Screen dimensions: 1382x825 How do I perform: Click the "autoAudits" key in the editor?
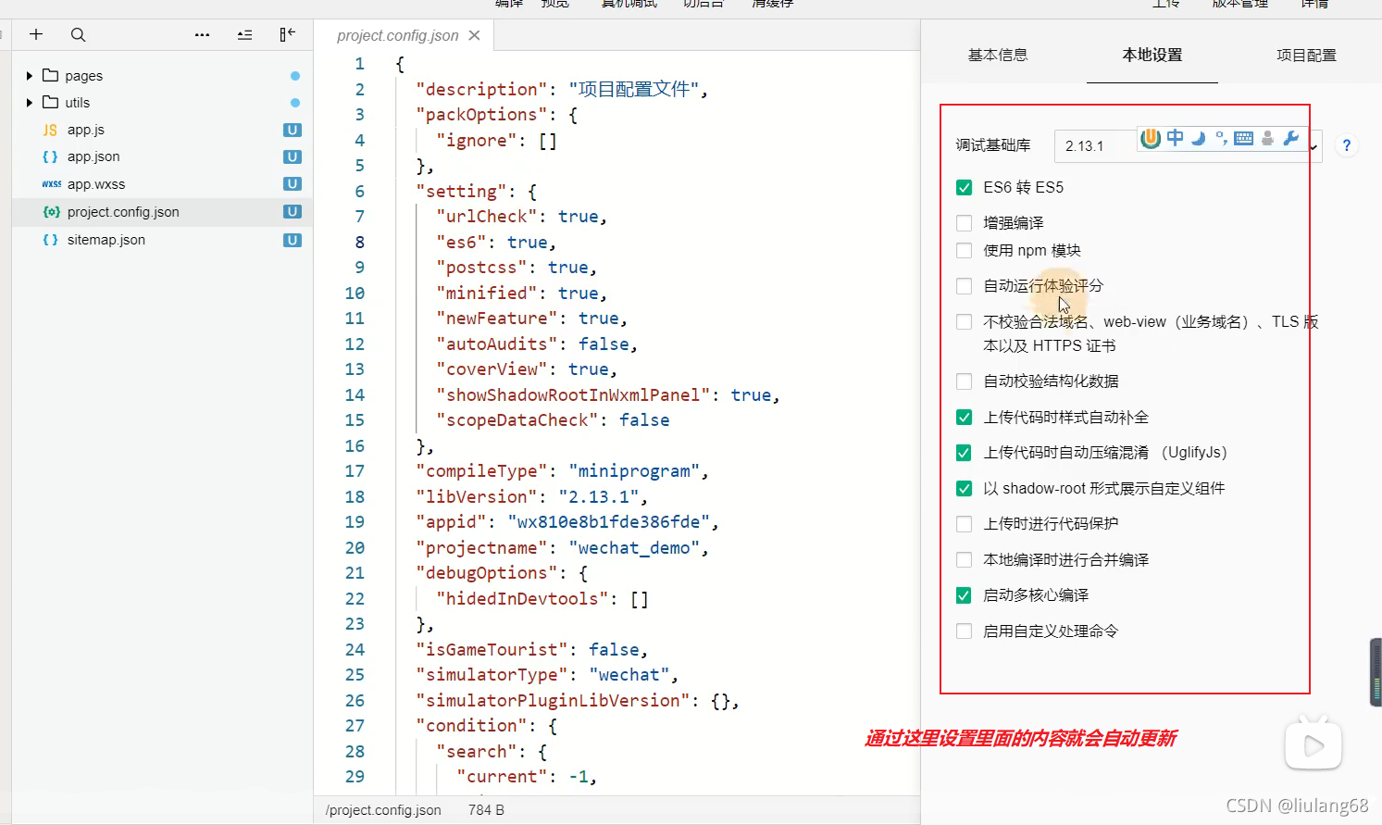click(497, 344)
